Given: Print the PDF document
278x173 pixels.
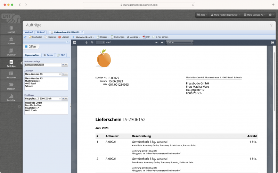Looking at the screenshot, I should pyautogui.click(x=272, y=42).
